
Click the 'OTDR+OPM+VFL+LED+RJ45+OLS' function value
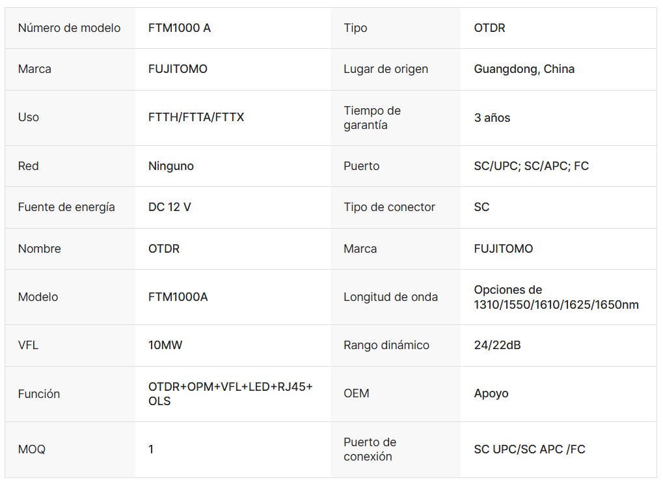pos(230,393)
